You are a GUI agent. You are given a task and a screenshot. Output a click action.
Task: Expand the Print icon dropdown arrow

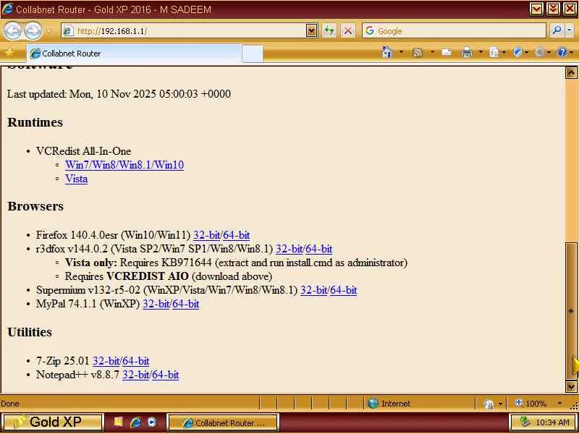point(481,52)
